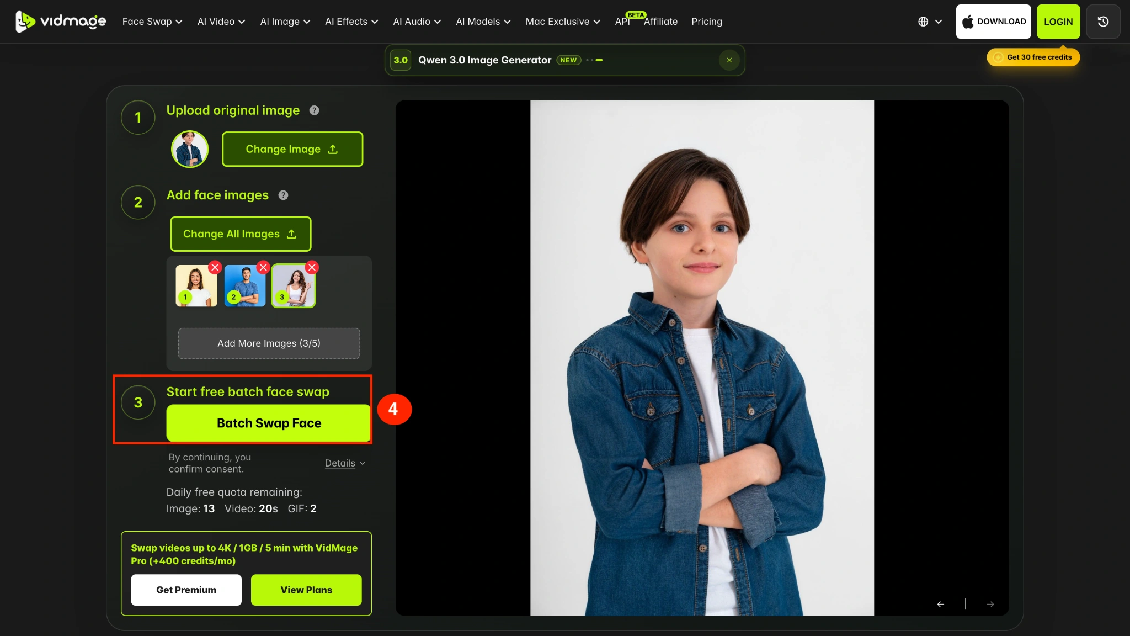Open the Affiliate menu item
1130x636 pixels.
click(660, 22)
